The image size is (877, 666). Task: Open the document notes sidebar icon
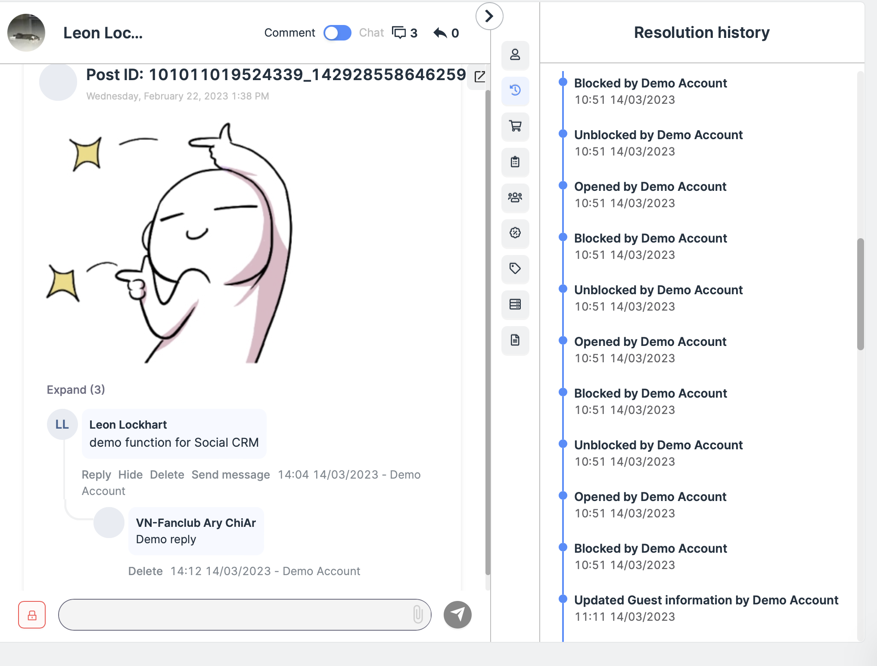515,340
